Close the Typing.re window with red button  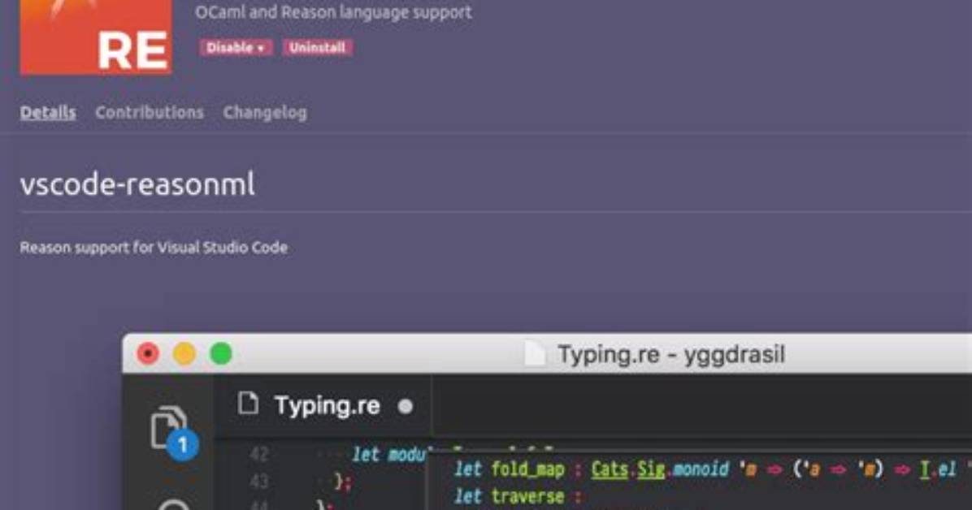pos(148,354)
